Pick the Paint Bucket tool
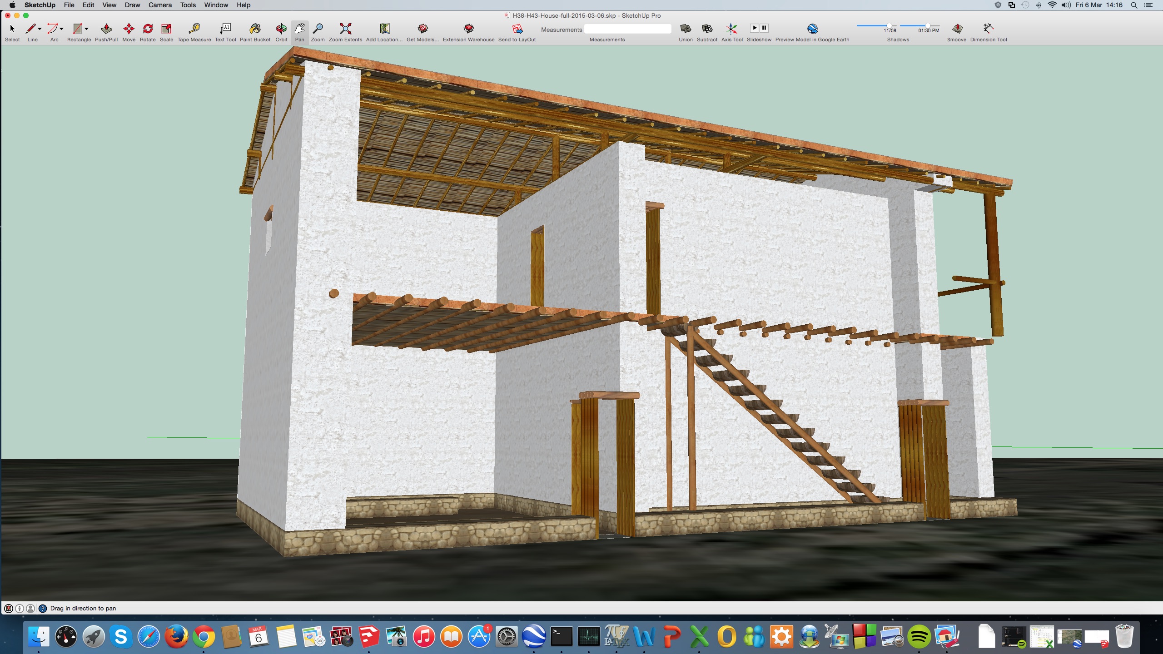The image size is (1163, 654). point(255,29)
